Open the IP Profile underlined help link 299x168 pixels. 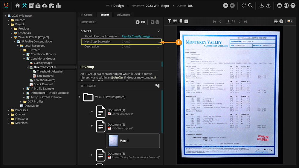pos(117,78)
